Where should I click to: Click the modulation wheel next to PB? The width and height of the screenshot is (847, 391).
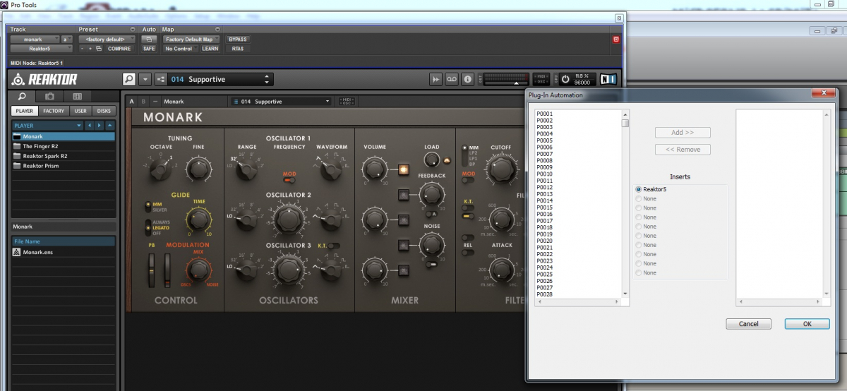pyautogui.click(x=167, y=271)
